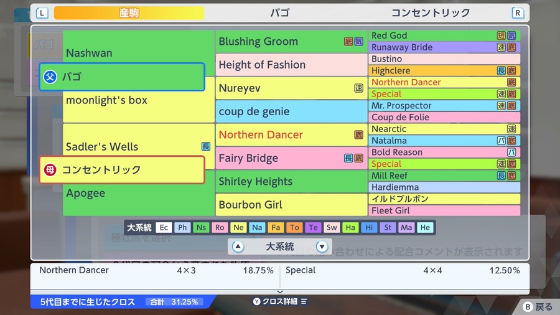
Task: Click the down arrow beside 大系統
Action: click(x=322, y=247)
